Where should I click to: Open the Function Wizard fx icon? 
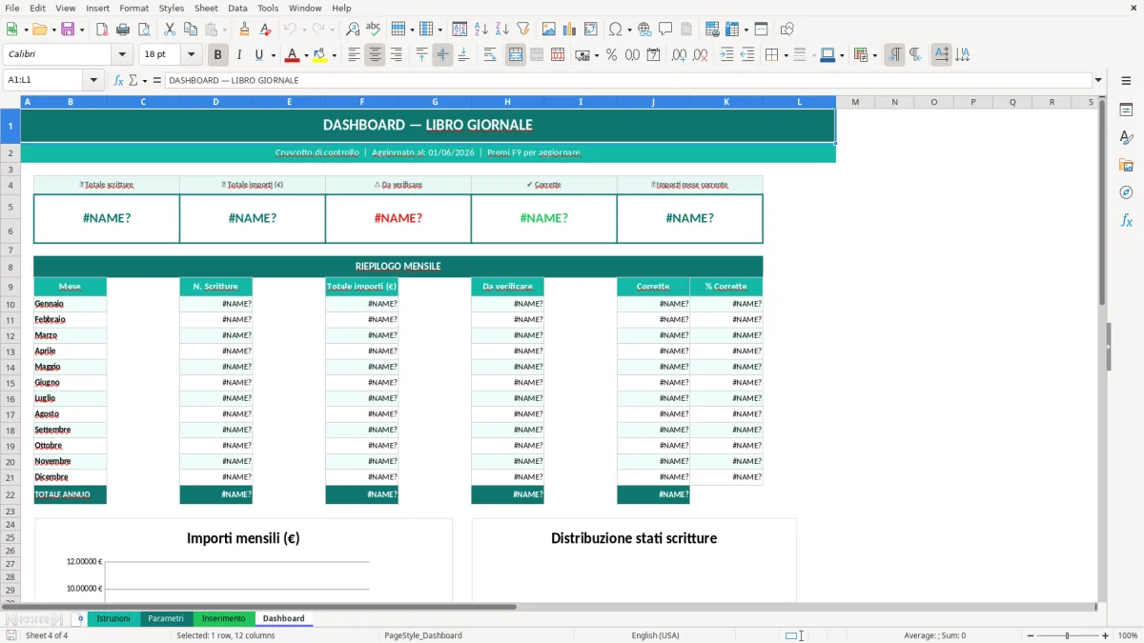pos(118,80)
